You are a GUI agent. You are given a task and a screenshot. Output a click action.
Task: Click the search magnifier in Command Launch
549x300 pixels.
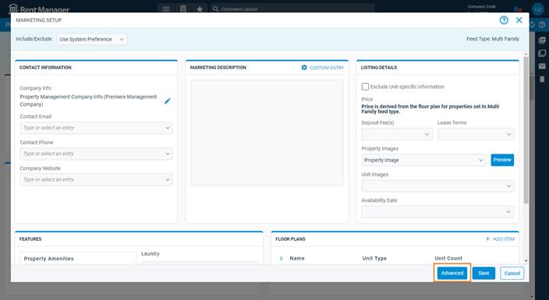click(216, 9)
